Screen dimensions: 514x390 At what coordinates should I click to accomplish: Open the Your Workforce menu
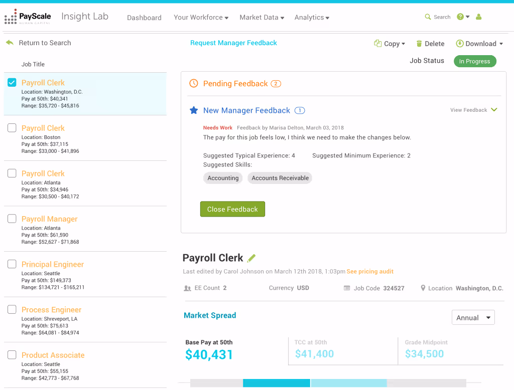[x=200, y=17]
